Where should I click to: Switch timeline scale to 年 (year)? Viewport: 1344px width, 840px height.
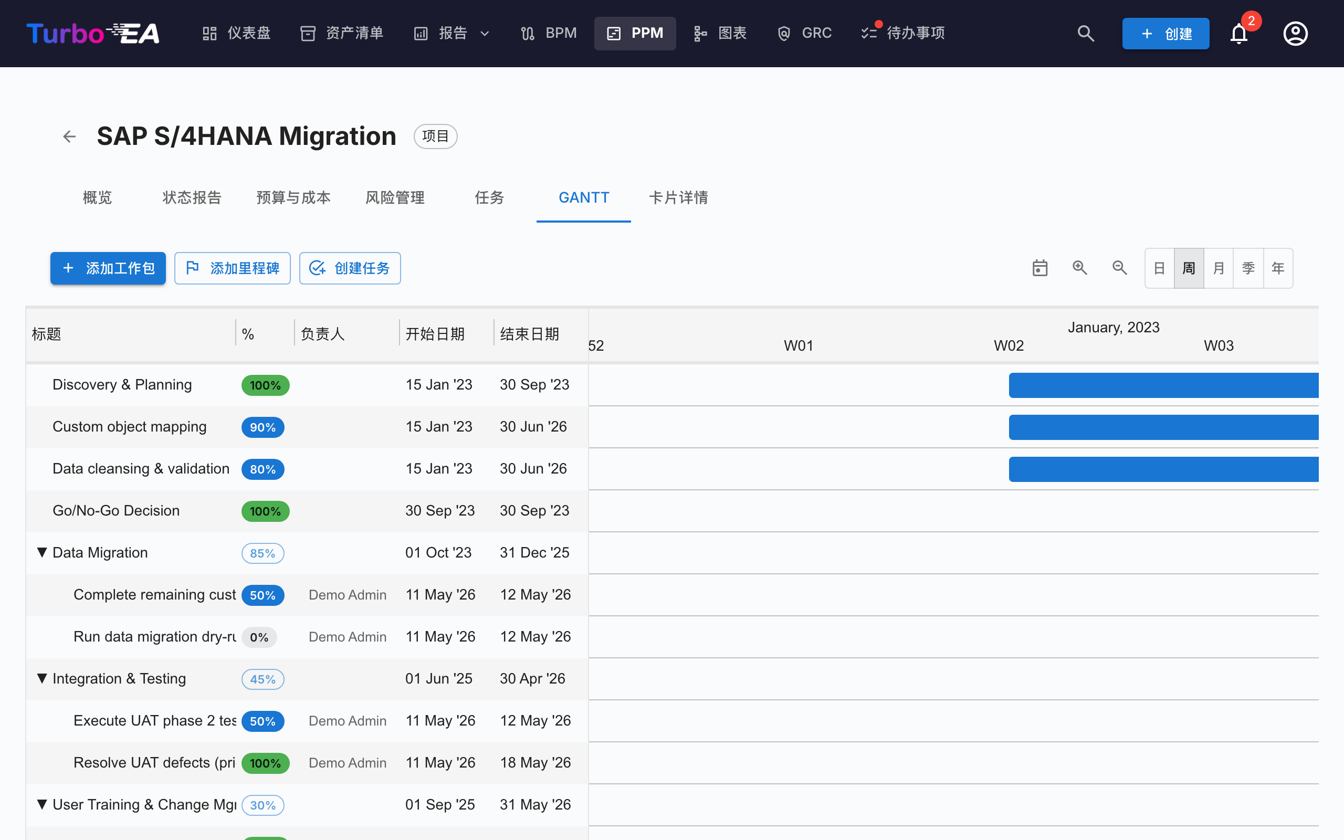[1278, 268]
